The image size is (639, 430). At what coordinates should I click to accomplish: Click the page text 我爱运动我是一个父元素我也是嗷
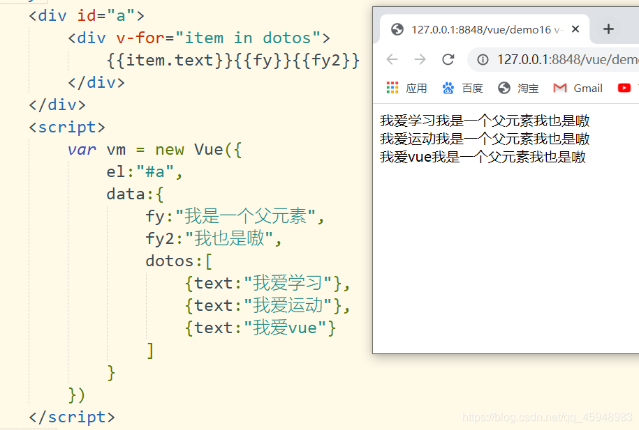tap(485, 139)
